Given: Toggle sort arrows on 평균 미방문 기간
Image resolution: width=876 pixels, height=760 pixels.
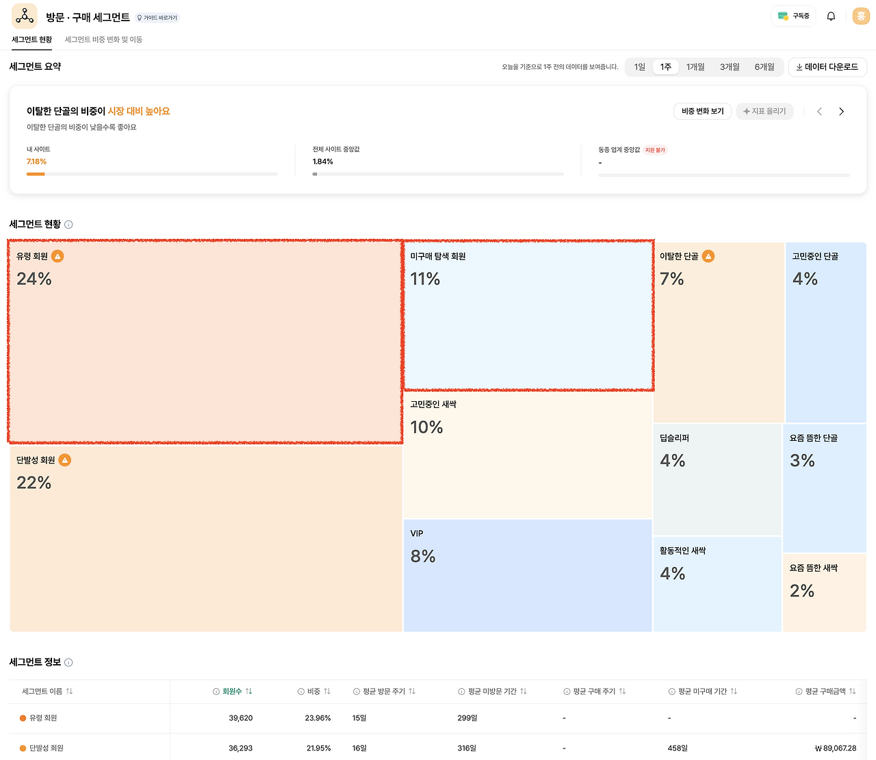Looking at the screenshot, I should (524, 692).
